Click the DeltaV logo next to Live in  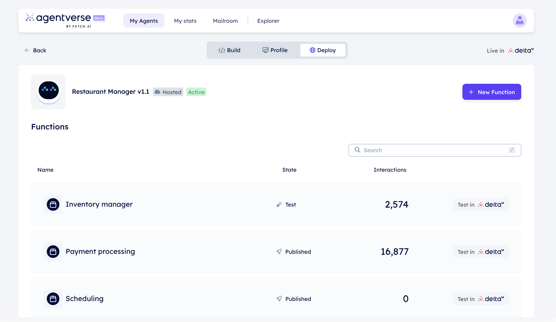click(521, 50)
